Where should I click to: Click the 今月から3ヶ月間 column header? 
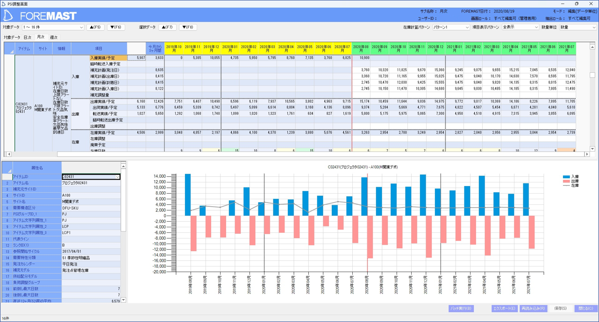(155, 49)
